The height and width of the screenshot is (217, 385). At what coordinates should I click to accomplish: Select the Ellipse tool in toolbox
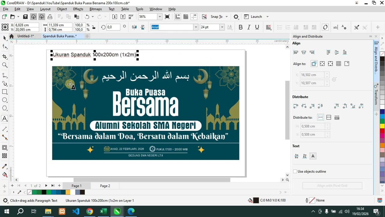click(5, 100)
